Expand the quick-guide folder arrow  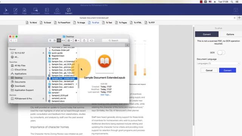click(76, 53)
